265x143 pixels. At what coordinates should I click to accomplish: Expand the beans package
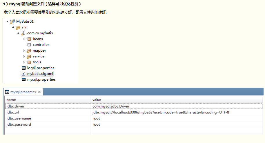pyautogui.click(x=24, y=39)
